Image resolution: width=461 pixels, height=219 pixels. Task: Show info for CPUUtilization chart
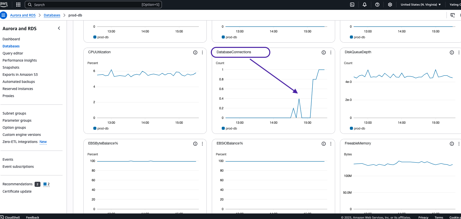pyautogui.click(x=195, y=52)
